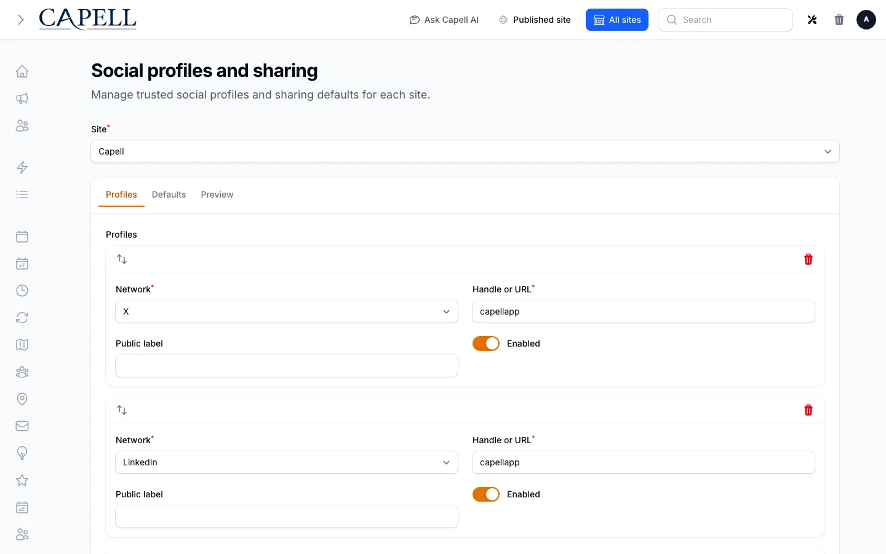The height and width of the screenshot is (554, 886).
Task: Open the envelope mail sidebar icon
Action: (22, 426)
